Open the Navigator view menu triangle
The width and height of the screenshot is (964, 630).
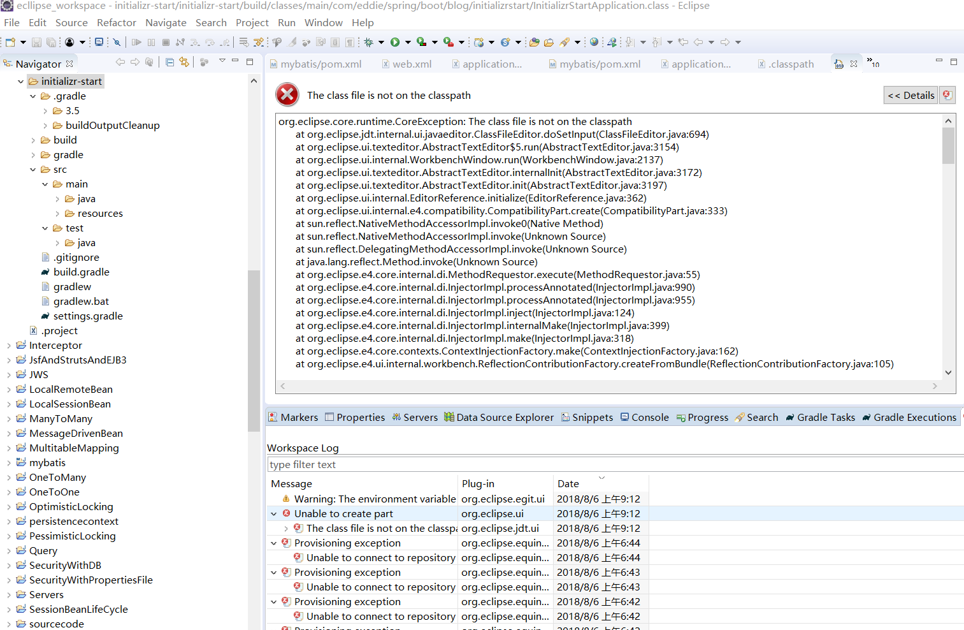pyautogui.click(x=222, y=61)
